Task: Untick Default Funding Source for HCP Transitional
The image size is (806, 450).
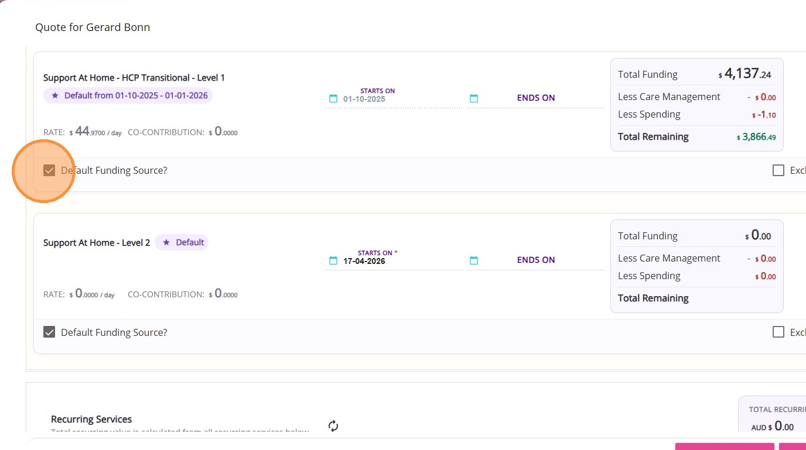Action: click(49, 170)
